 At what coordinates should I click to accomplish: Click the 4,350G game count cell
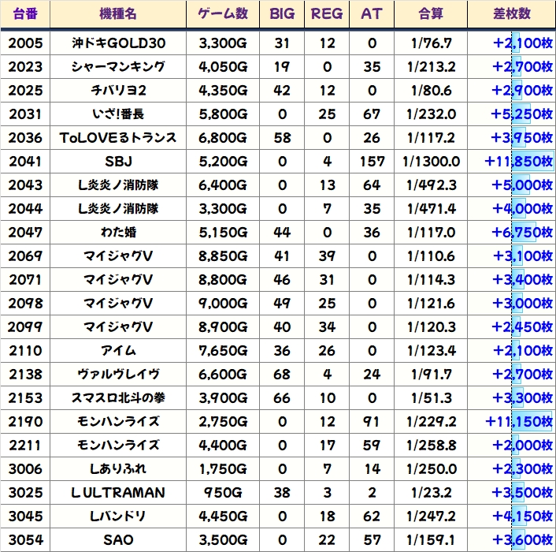tap(223, 91)
